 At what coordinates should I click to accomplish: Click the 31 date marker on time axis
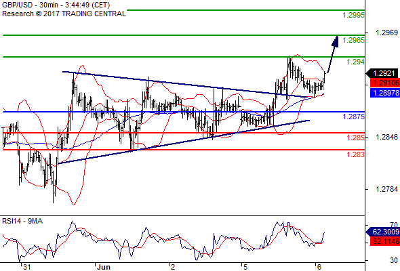click(27, 267)
